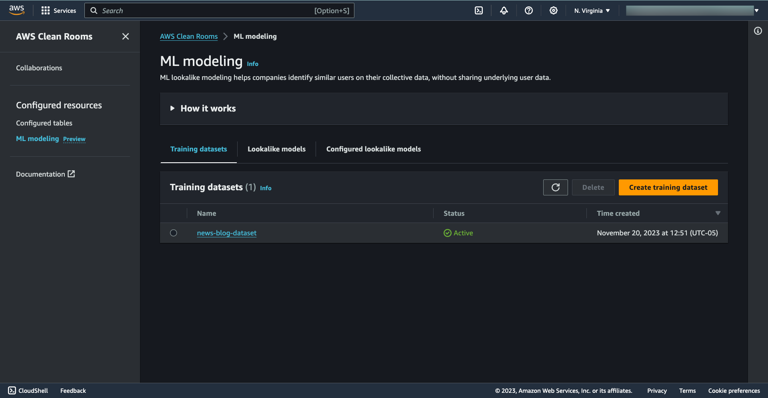The image size is (768, 398).
Task: Open the settings gear in the navigation bar
Action: 553,10
